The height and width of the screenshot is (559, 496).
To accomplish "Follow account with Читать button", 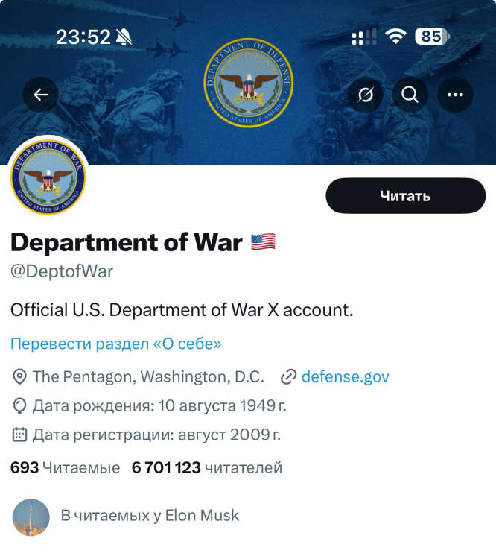I will click(x=405, y=196).
